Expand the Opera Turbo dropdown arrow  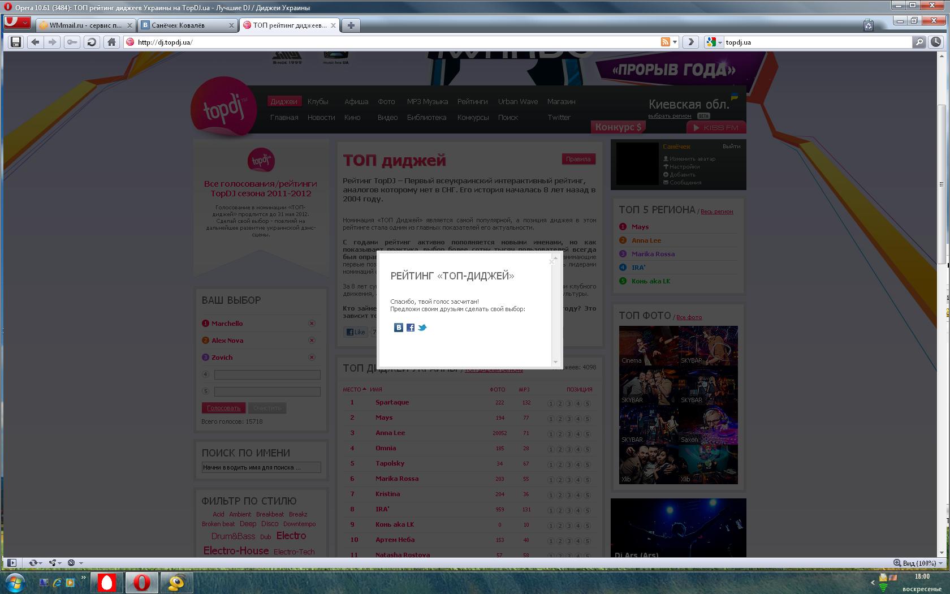pos(81,563)
